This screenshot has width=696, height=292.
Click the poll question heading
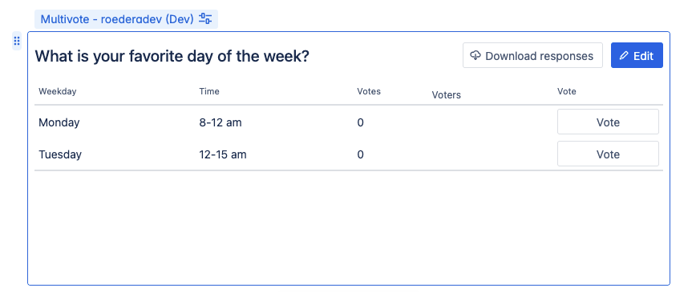point(172,56)
